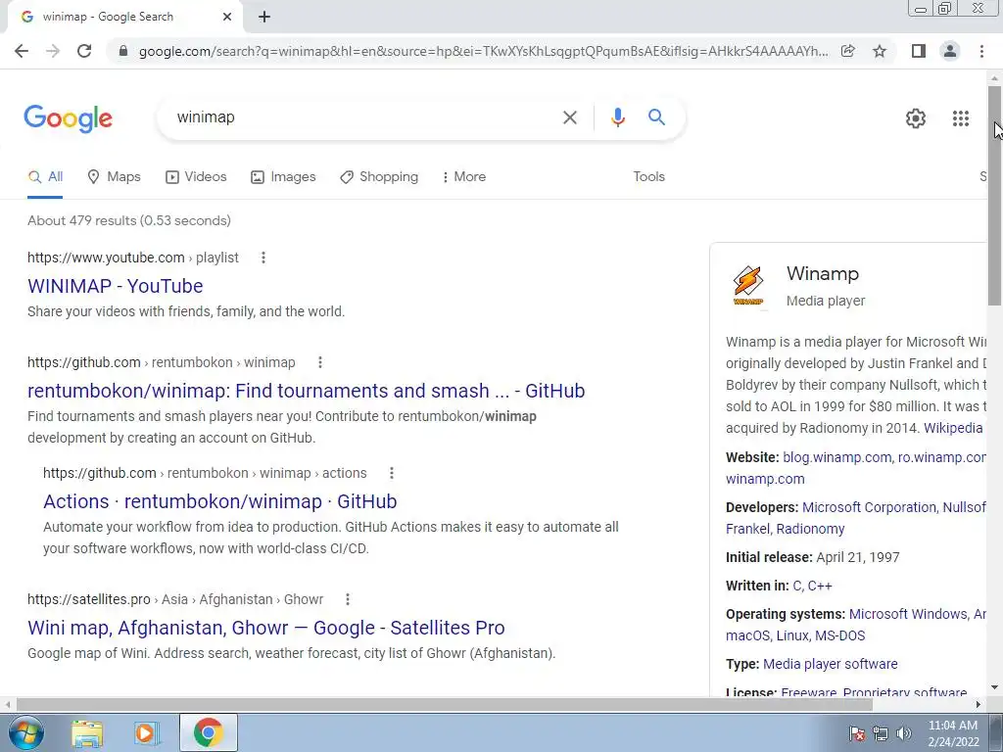Click Chrome icon in taskbar
This screenshot has height=752, width=1003.
[x=208, y=732]
